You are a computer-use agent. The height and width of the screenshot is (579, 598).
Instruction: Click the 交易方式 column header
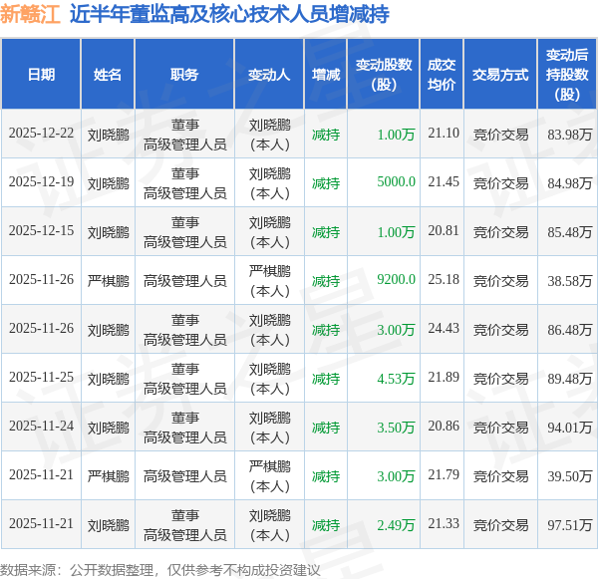click(x=500, y=74)
